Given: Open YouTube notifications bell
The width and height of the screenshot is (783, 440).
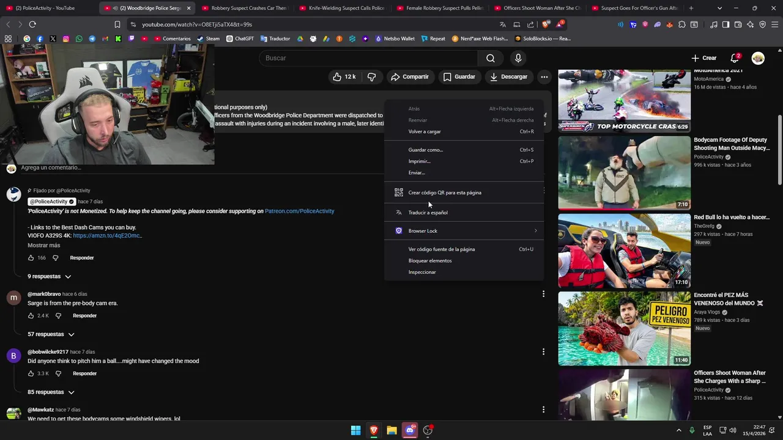Looking at the screenshot, I should click(735, 58).
